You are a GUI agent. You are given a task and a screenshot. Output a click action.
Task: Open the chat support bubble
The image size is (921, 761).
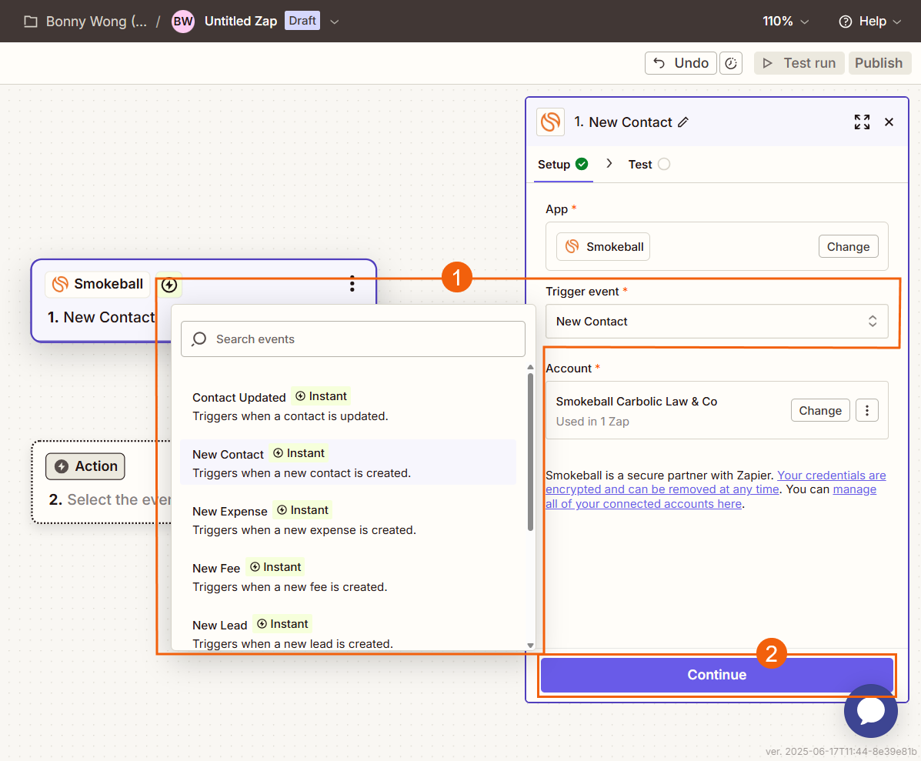870,711
